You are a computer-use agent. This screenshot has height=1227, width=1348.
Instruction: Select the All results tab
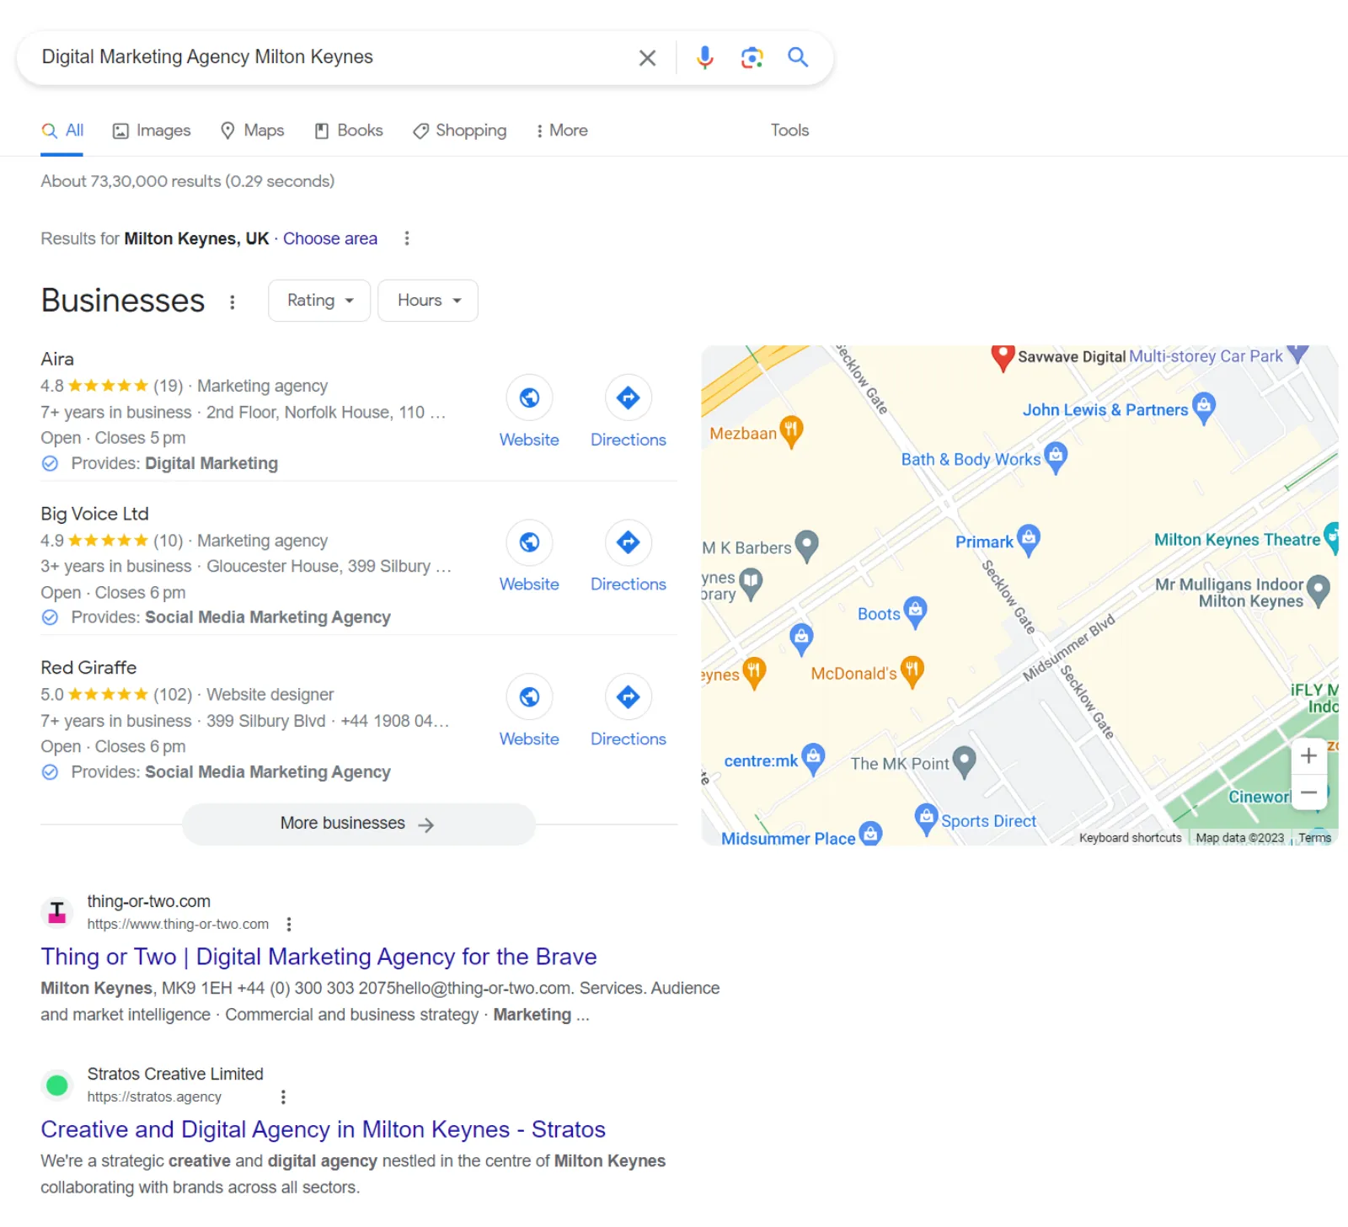[x=62, y=131]
